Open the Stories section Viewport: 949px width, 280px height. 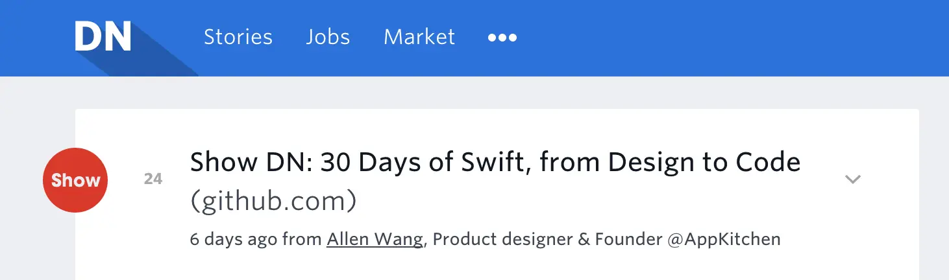tap(238, 37)
